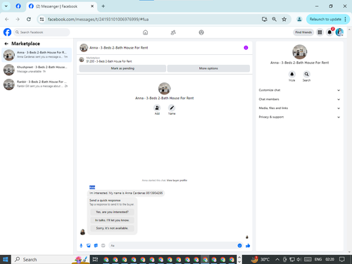Screen dimensions: 352x264
Task: Click the ENG language indicator
Action: (x=318, y=259)
